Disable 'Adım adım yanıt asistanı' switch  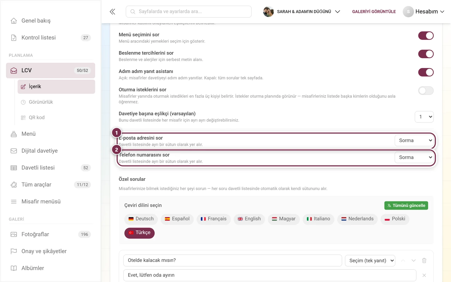click(x=426, y=72)
